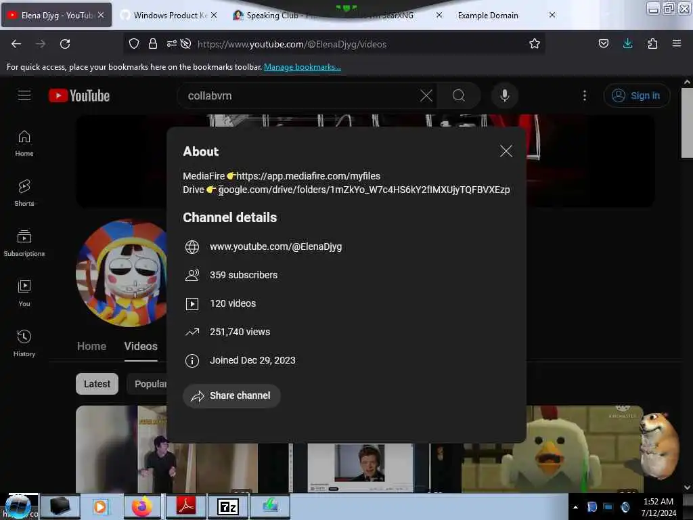Open You section in sidebar

click(24, 293)
